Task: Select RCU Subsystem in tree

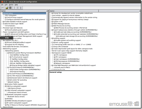Action: point(11,15)
